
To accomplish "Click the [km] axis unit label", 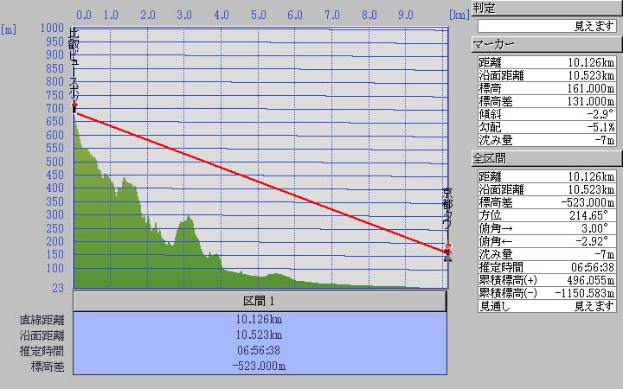I will pyautogui.click(x=459, y=15).
